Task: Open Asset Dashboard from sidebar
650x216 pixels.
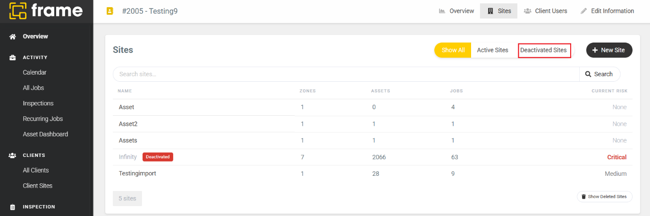Action: click(x=45, y=134)
